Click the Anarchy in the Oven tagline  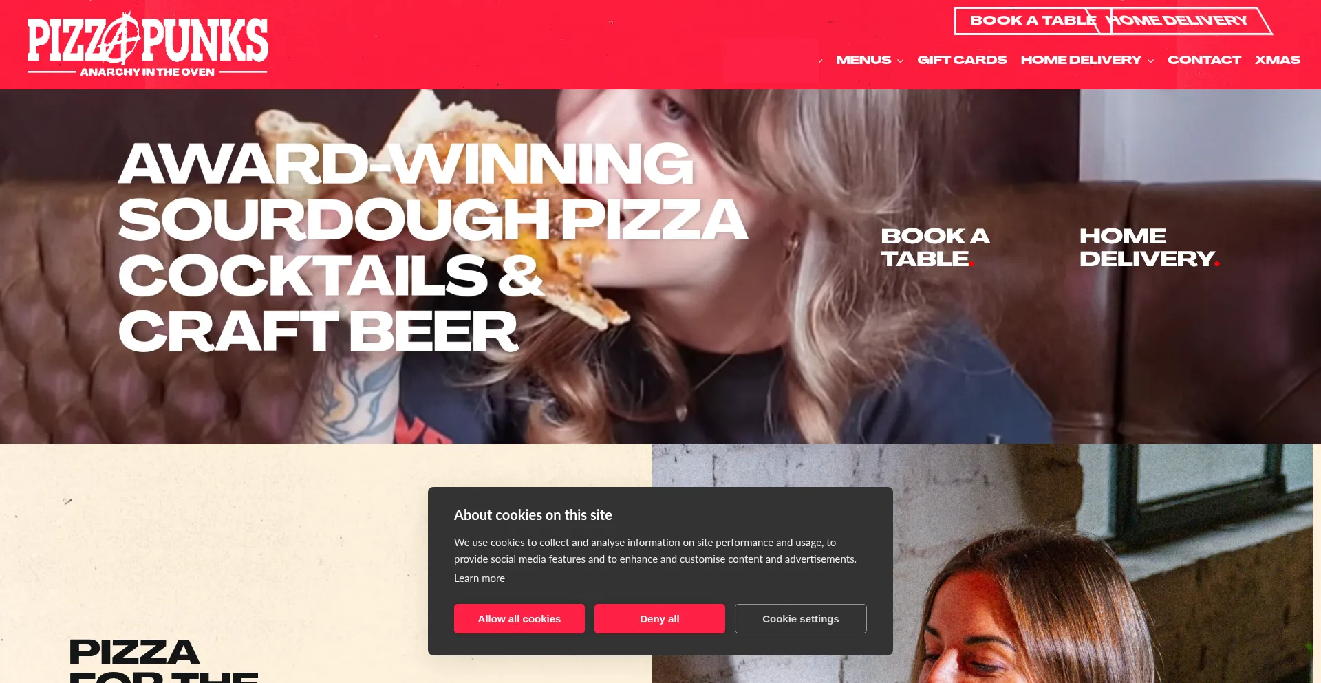[x=147, y=72]
